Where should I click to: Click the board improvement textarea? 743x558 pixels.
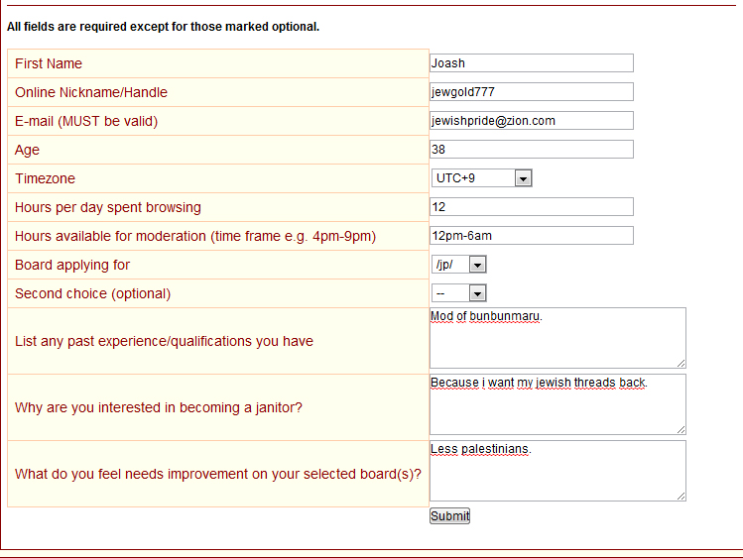tap(557, 471)
